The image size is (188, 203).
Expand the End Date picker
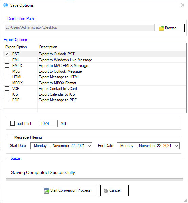coord(176,146)
